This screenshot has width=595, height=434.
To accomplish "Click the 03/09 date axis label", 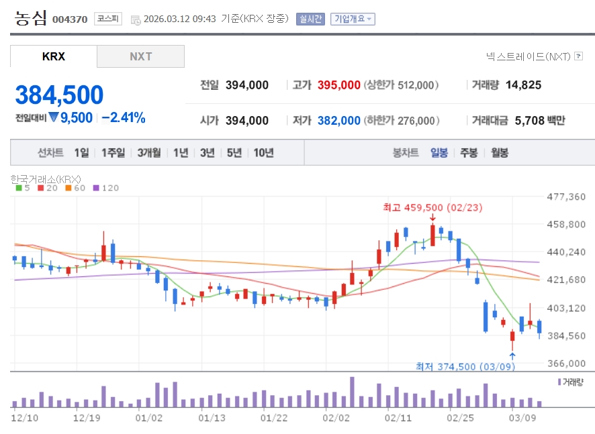I will (x=522, y=418).
